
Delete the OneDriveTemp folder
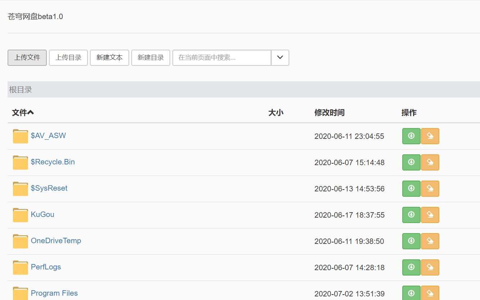click(x=430, y=241)
